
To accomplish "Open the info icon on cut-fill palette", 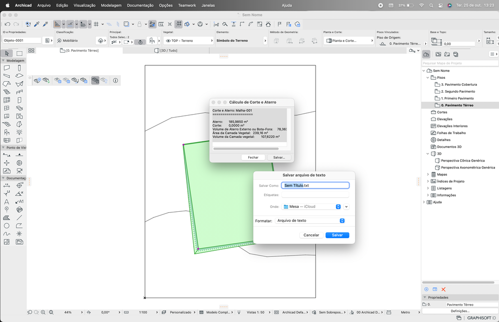I will 115,81.
